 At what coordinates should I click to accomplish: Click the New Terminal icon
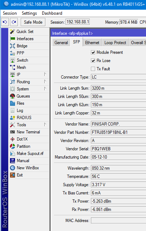point(13,132)
